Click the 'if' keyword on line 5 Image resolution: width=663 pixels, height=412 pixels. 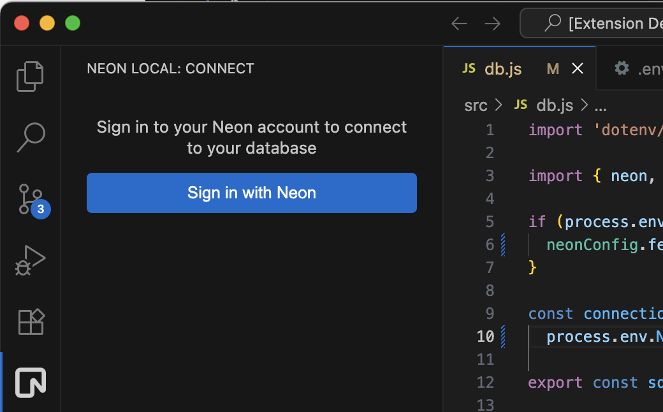point(537,222)
